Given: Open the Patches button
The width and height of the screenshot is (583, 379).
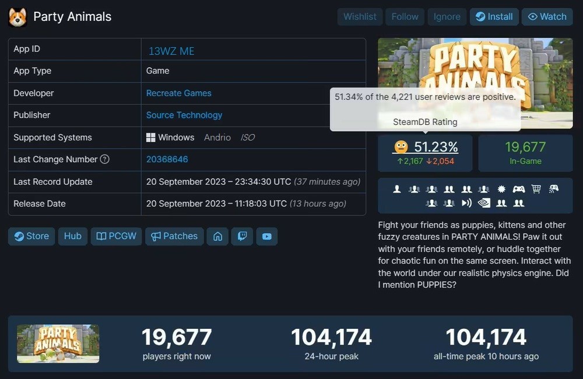Looking at the screenshot, I should coord(174,236).
